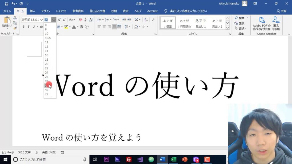Viewport: 292px width, 164px height.
Task: Click the Text Effects (outlined A) icon
Action: (58, 27)
